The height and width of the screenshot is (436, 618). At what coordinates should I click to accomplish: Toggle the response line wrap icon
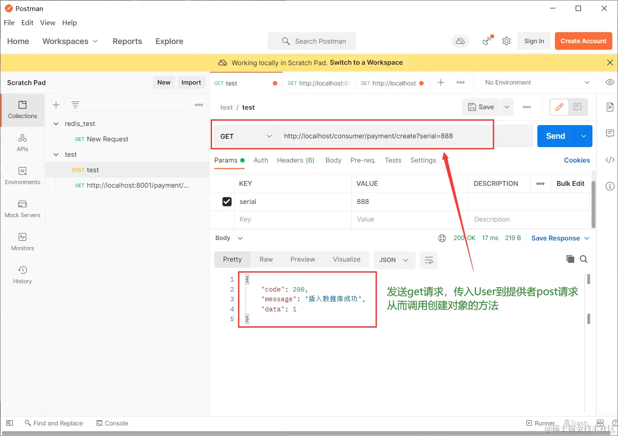(429, 260)
